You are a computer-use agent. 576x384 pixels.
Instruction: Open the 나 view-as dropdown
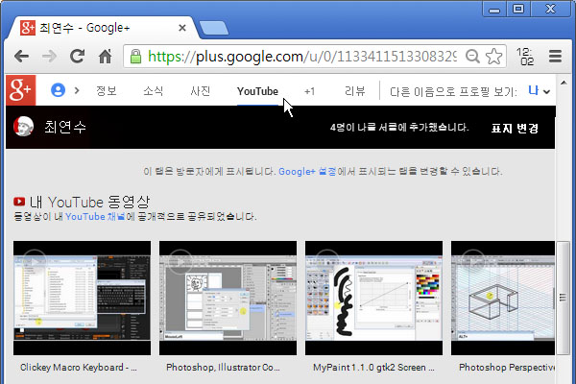point(539,91)
